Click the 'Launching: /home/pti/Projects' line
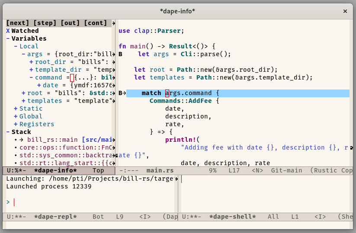 (x=90, y=179)
